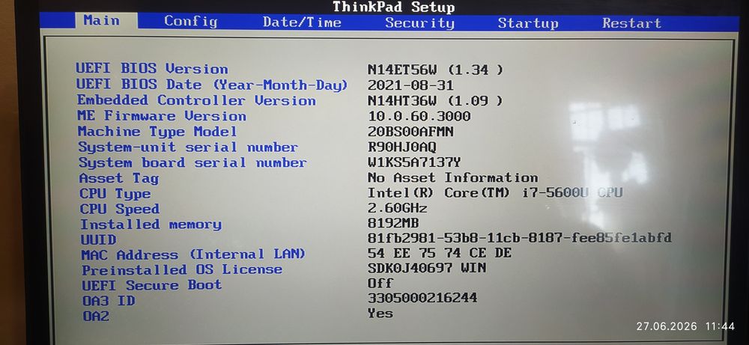Select the UUID label
The width and height of the screenshot is (749, 345).
click(98, 239)
